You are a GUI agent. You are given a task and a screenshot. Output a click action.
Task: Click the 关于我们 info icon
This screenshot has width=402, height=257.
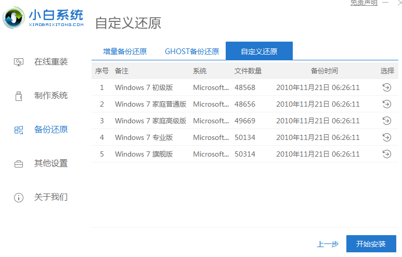[x=19, y=197]
